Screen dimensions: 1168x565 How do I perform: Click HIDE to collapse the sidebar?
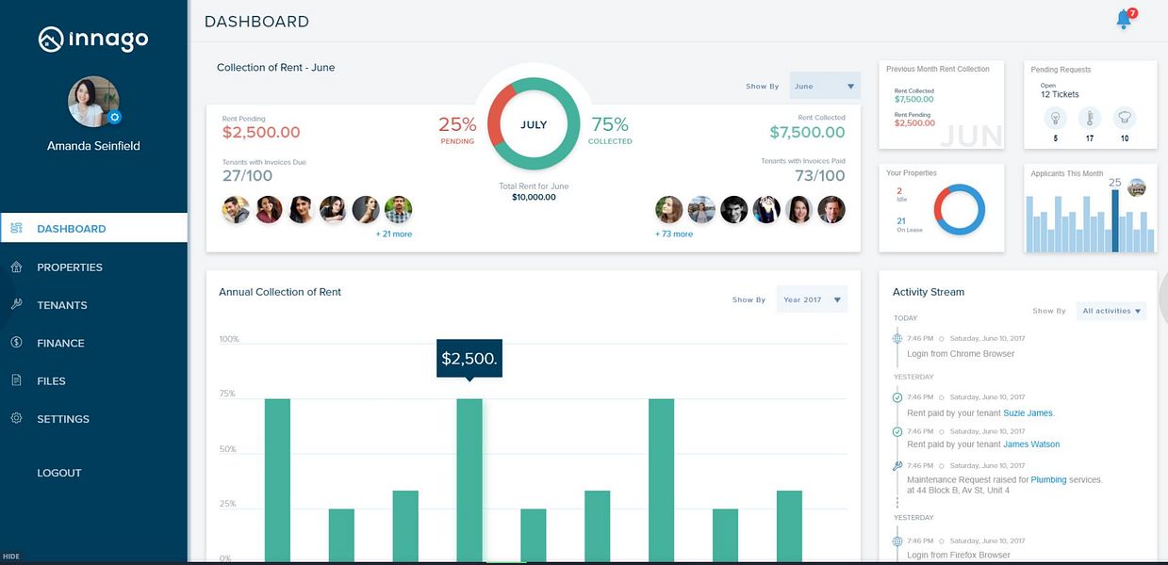(11, 557)
